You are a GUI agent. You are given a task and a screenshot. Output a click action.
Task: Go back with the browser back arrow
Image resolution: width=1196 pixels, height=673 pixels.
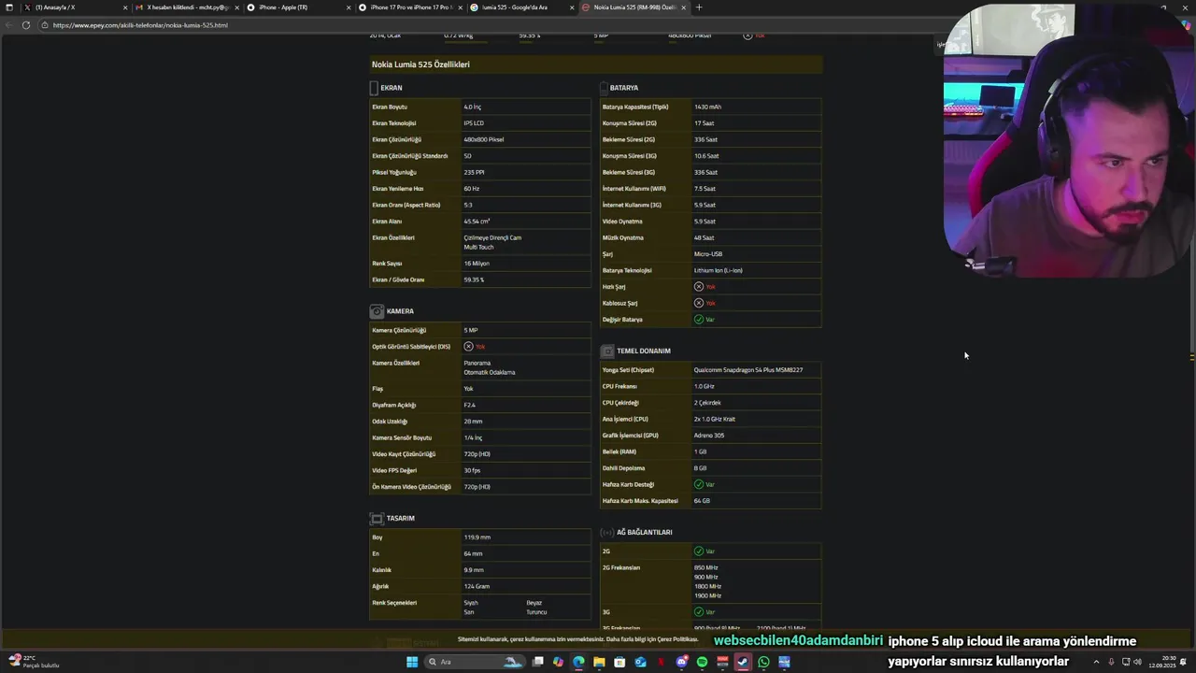coord(10,25)
